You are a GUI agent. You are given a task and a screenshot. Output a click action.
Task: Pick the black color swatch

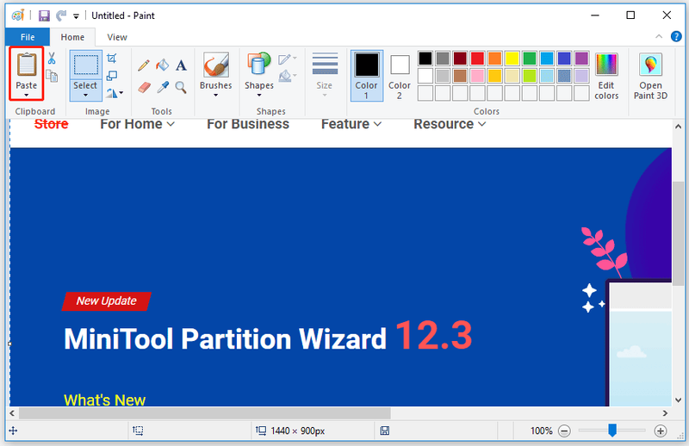(425, 58)
